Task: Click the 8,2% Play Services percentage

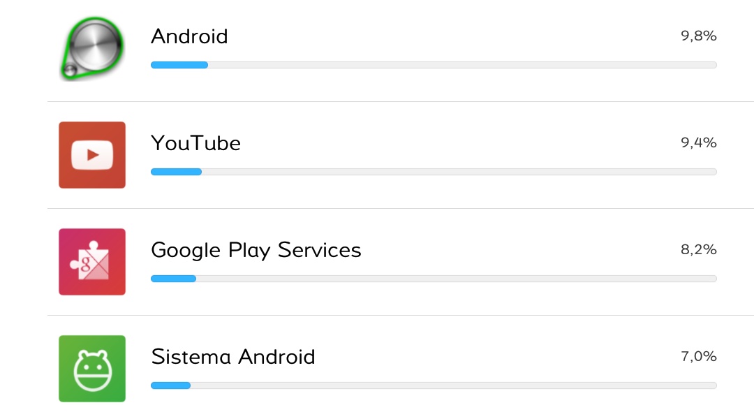Action: click(x=698, y=249)
